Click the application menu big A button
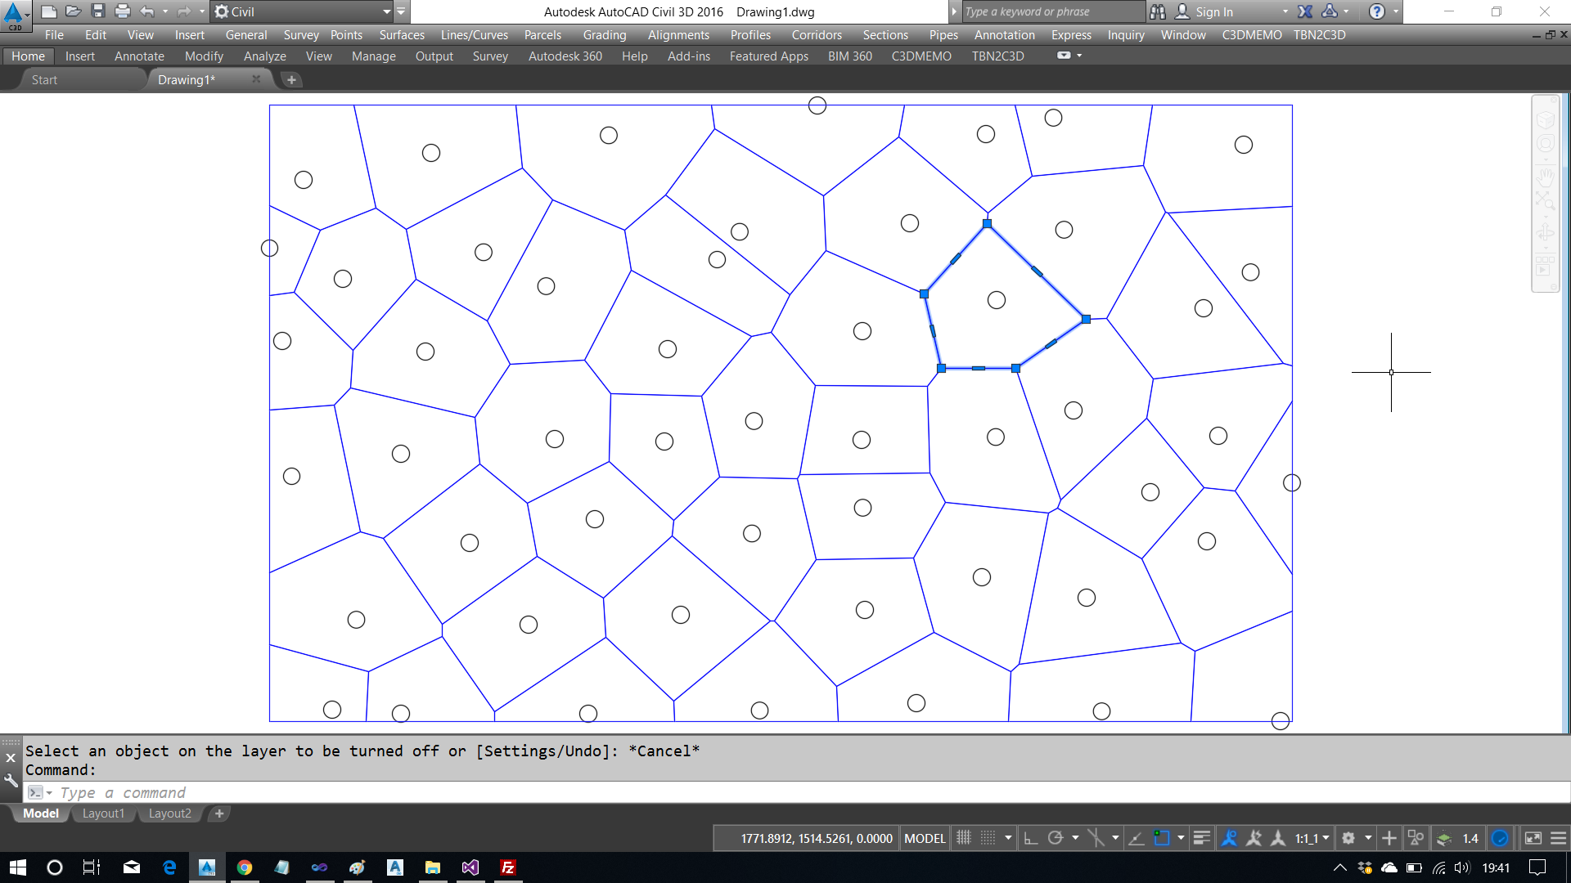1571x883 pixels. pos(15,13)
